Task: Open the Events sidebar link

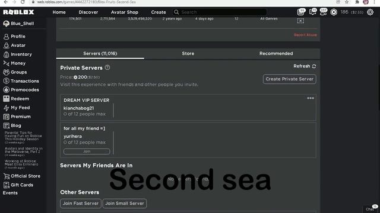Action: tap(10, 193)
